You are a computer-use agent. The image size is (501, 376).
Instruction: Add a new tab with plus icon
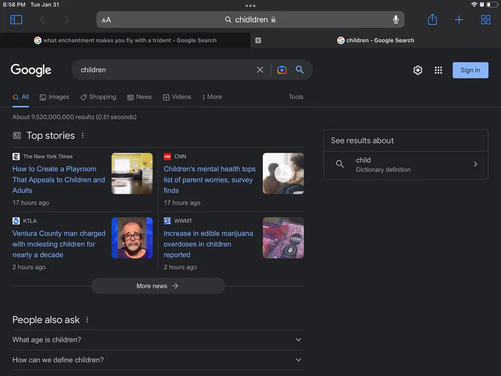click(459, 19)
